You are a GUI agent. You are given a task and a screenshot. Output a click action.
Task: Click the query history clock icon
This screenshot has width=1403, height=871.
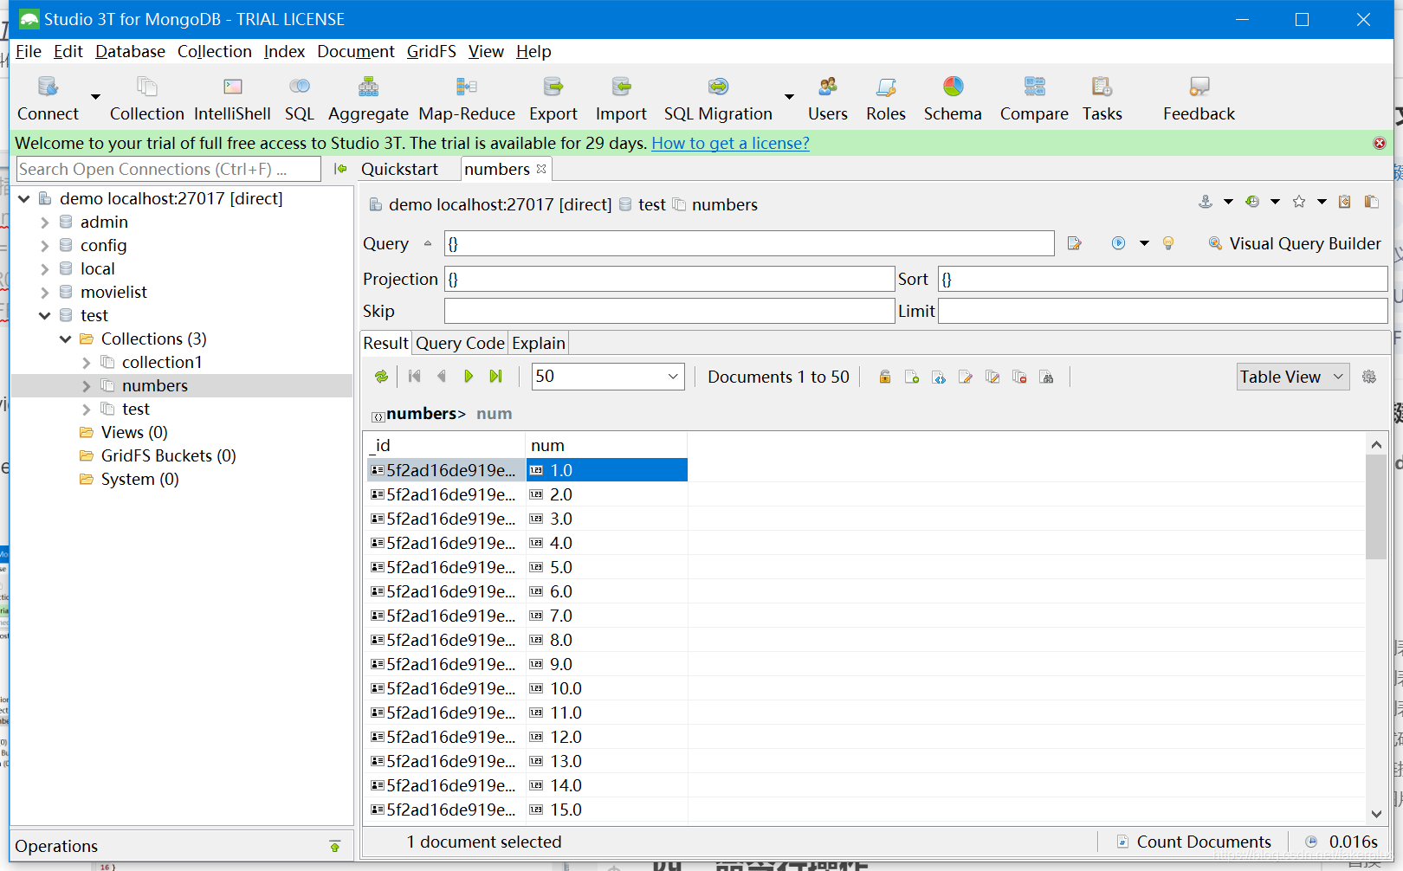1252,202
